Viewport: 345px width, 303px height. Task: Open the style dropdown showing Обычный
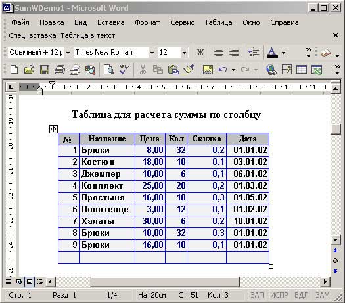click(68, 53)
